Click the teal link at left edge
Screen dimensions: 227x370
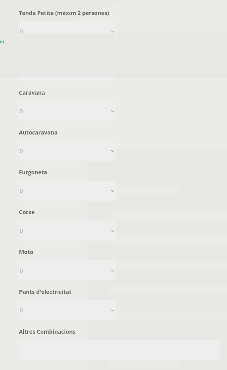pyautogui.click(x=2, y=42)
